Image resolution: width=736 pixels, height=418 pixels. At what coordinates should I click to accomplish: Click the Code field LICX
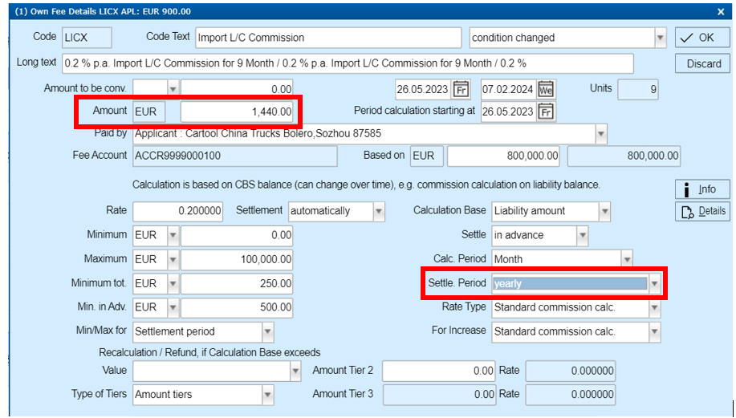point(87,38)
